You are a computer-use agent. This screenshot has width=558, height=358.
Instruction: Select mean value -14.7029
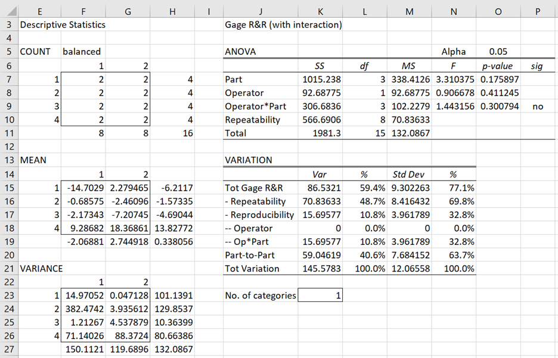point(83,188)
